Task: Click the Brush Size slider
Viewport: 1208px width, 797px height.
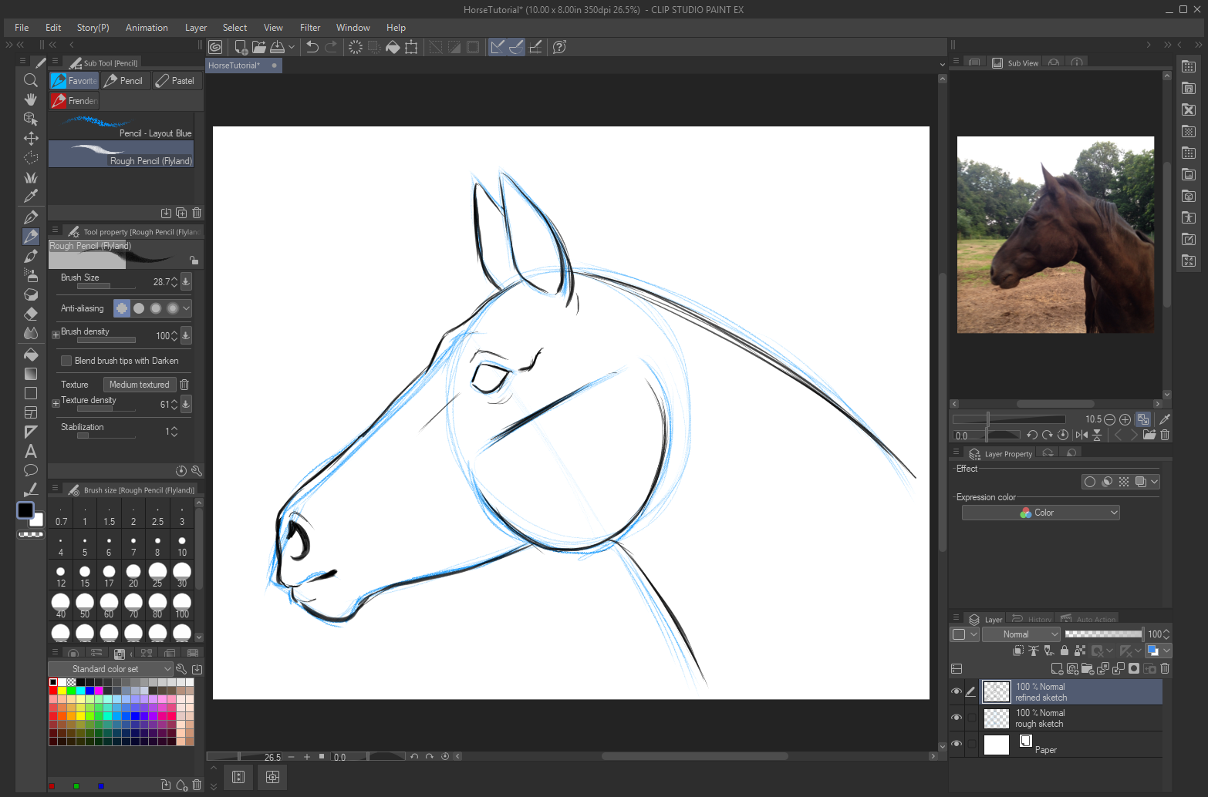Action: (106, 286)
